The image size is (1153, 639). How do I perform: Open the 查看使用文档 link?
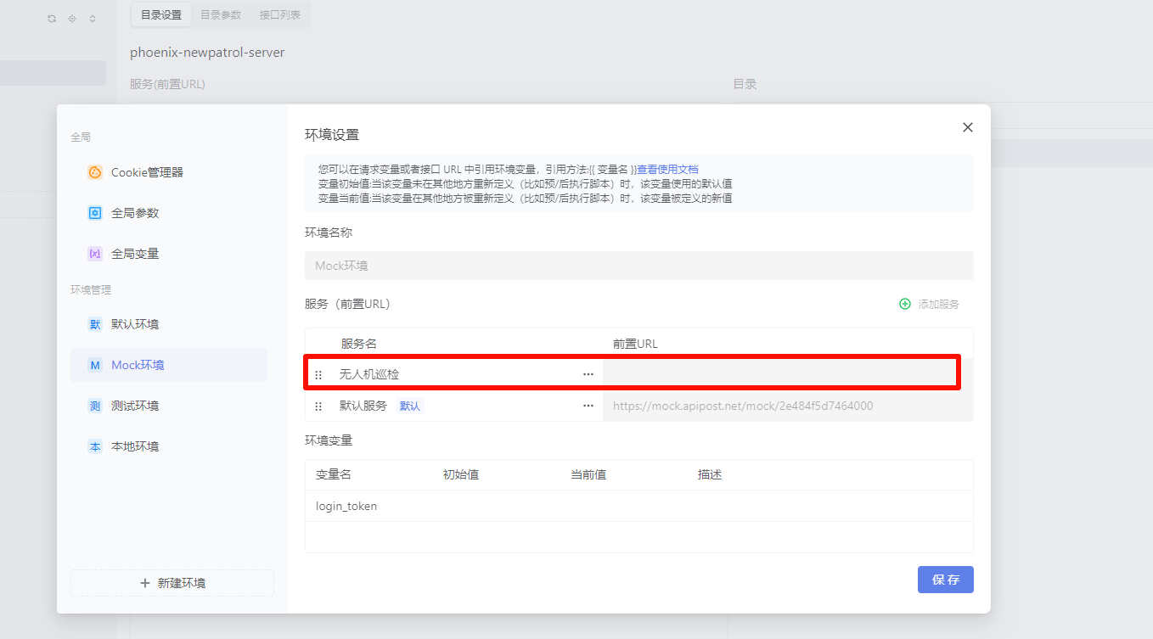[x=667, y=170]
